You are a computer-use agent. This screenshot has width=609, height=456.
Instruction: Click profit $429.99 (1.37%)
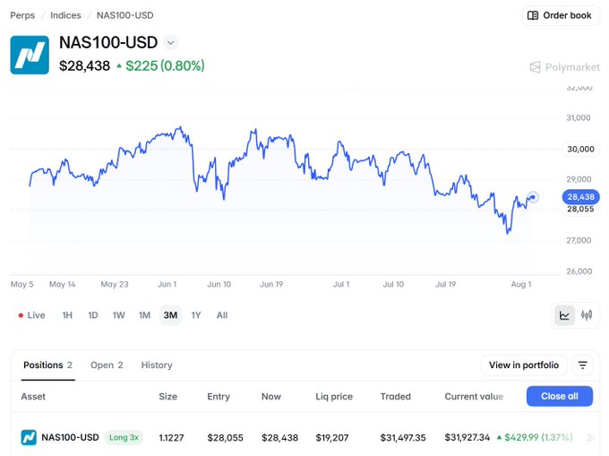point(535,437)
